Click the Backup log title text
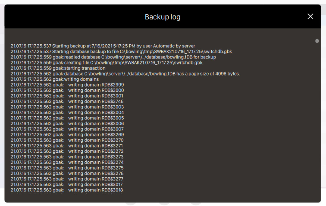Screen dimensions: 326x206 162,17
